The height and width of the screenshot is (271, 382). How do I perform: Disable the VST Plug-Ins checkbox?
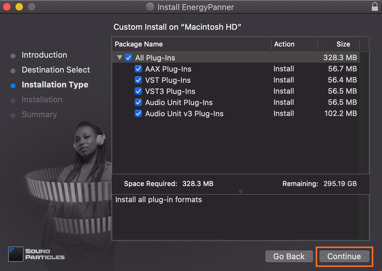pyautogui.click(x=138, y=80)
